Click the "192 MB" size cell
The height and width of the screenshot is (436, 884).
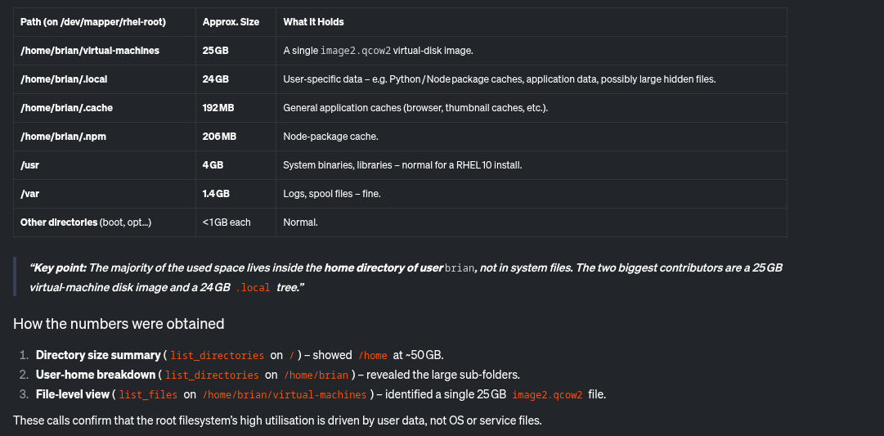coord(218,108)
